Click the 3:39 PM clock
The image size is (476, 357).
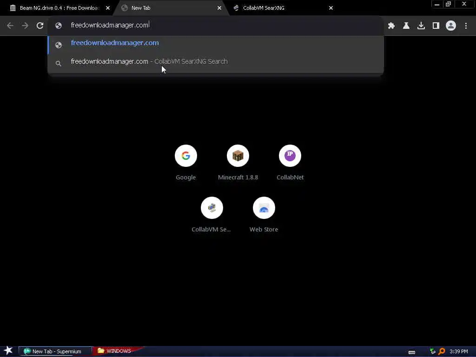click(x=459, y=351)
